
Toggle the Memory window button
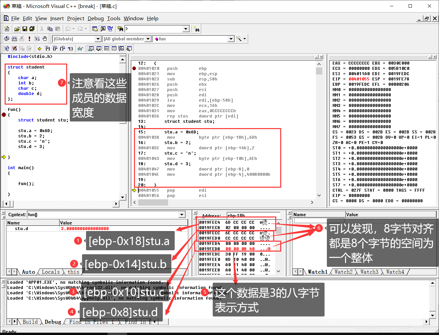point(114,49)
